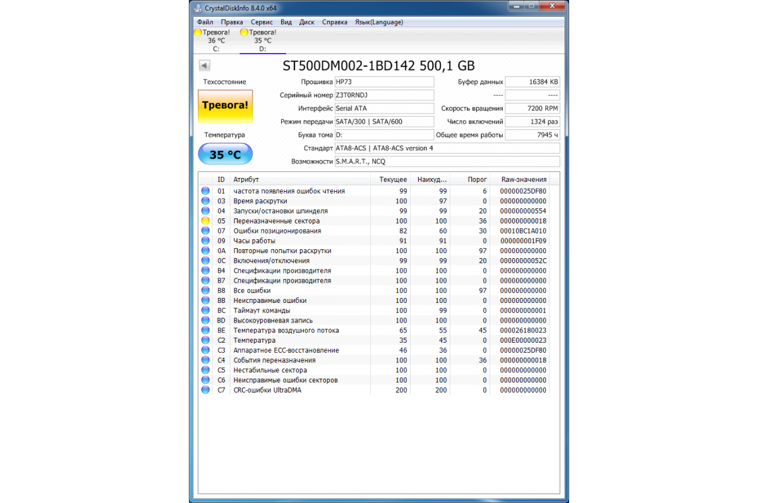Select row Ошибки позиционирования

point(375,231)
